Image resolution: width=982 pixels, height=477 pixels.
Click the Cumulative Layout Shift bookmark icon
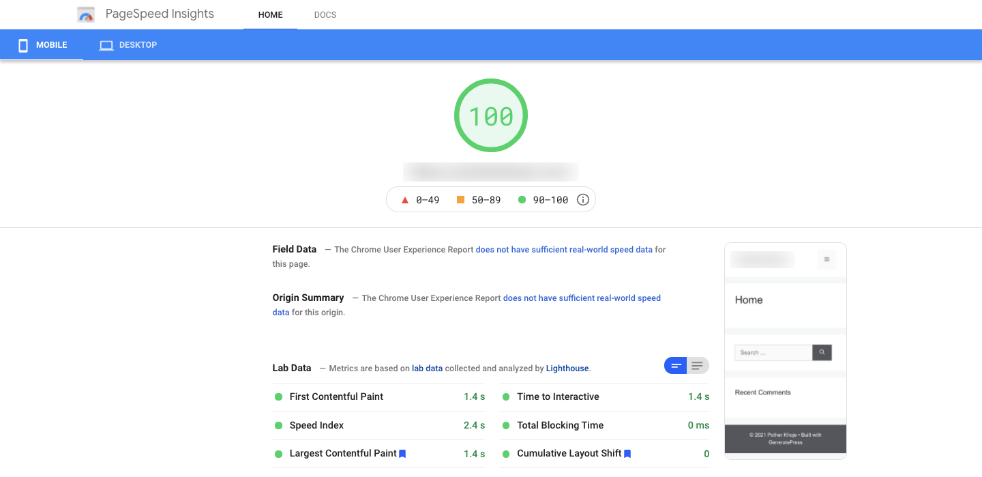pyautogui.click(x=627, y=454)
